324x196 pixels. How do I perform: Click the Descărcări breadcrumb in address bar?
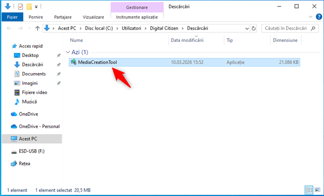click(x=197, y=28)
